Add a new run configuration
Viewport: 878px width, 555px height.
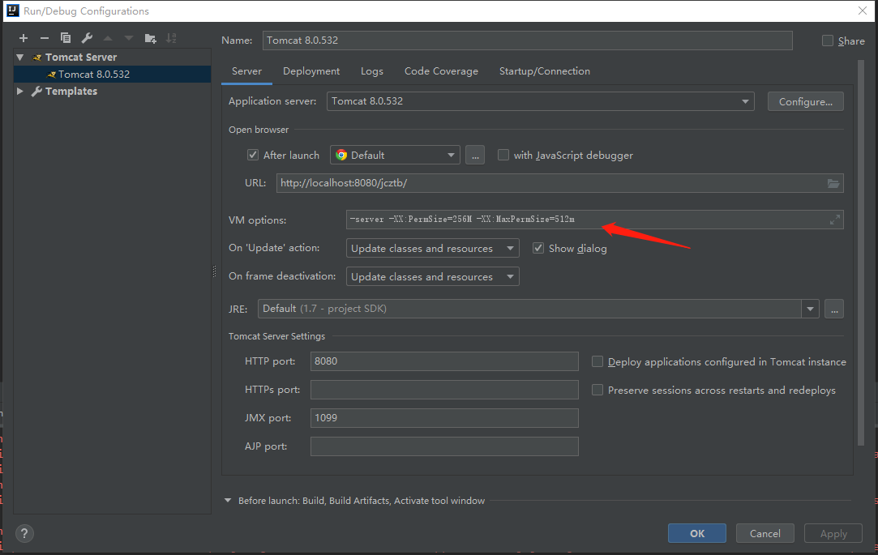(23, 38)
